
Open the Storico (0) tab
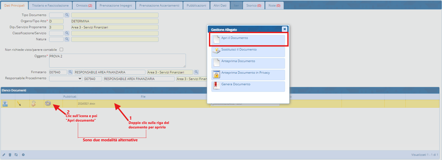pyautogui.click(x=253, y=6)
